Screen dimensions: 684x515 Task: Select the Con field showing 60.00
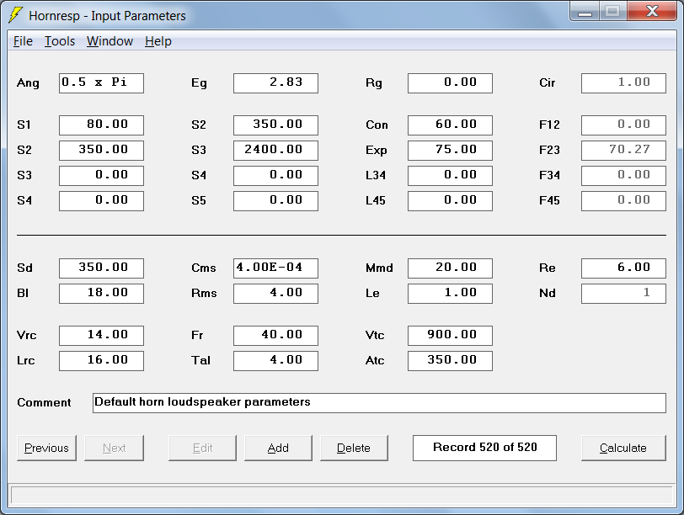(x=450, y=125)
